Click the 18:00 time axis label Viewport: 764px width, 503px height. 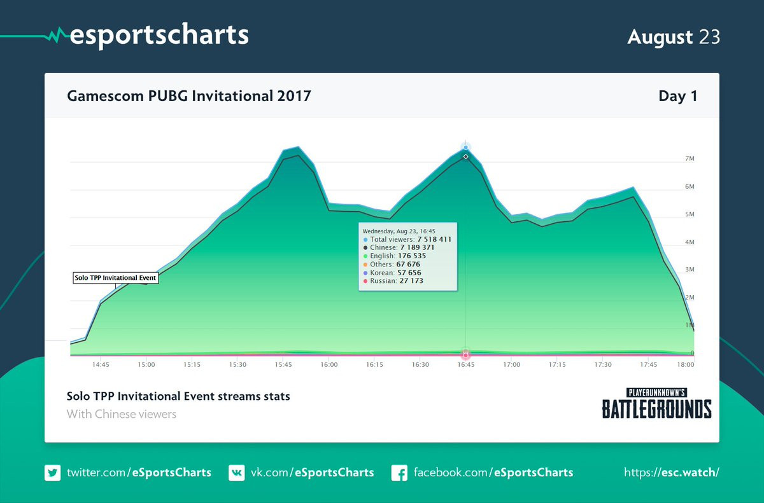pos(686,365)
